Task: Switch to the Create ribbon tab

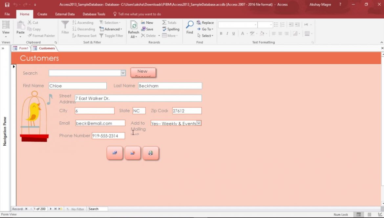Action: (x=42, y=14)
